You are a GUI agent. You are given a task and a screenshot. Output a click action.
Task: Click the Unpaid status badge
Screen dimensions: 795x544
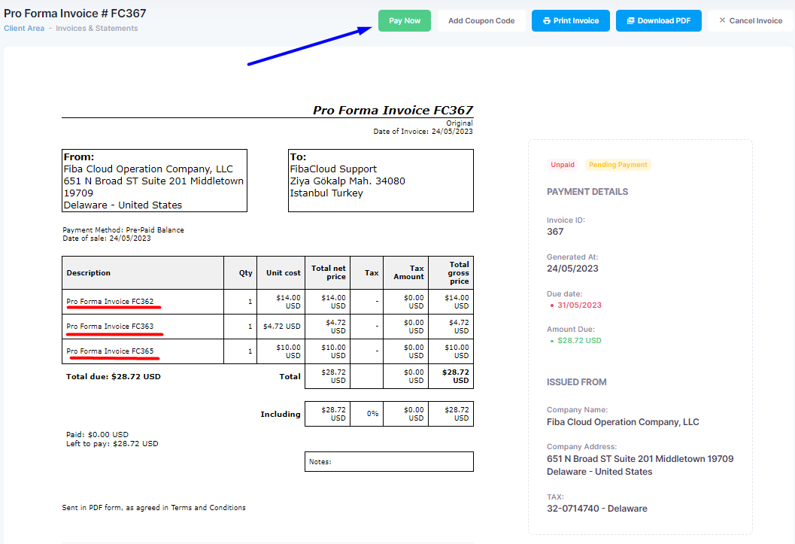[x=563, y=165]
